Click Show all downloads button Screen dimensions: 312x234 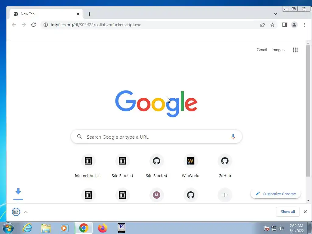point(288,212)
